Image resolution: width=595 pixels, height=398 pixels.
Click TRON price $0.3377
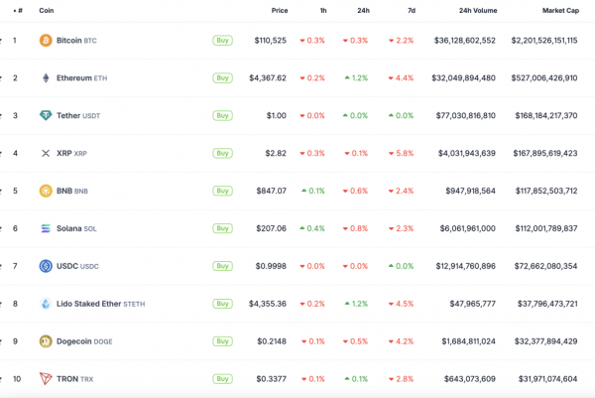(272, 378)
